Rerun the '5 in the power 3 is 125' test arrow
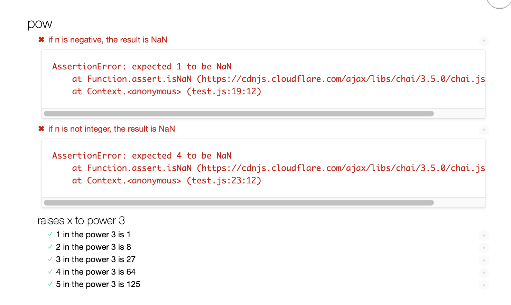This screenshot has width=511, height=305. (x=484, y=285)
